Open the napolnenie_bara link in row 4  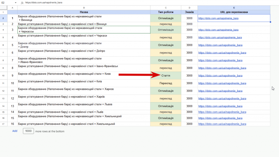click(x=218, y=30)
